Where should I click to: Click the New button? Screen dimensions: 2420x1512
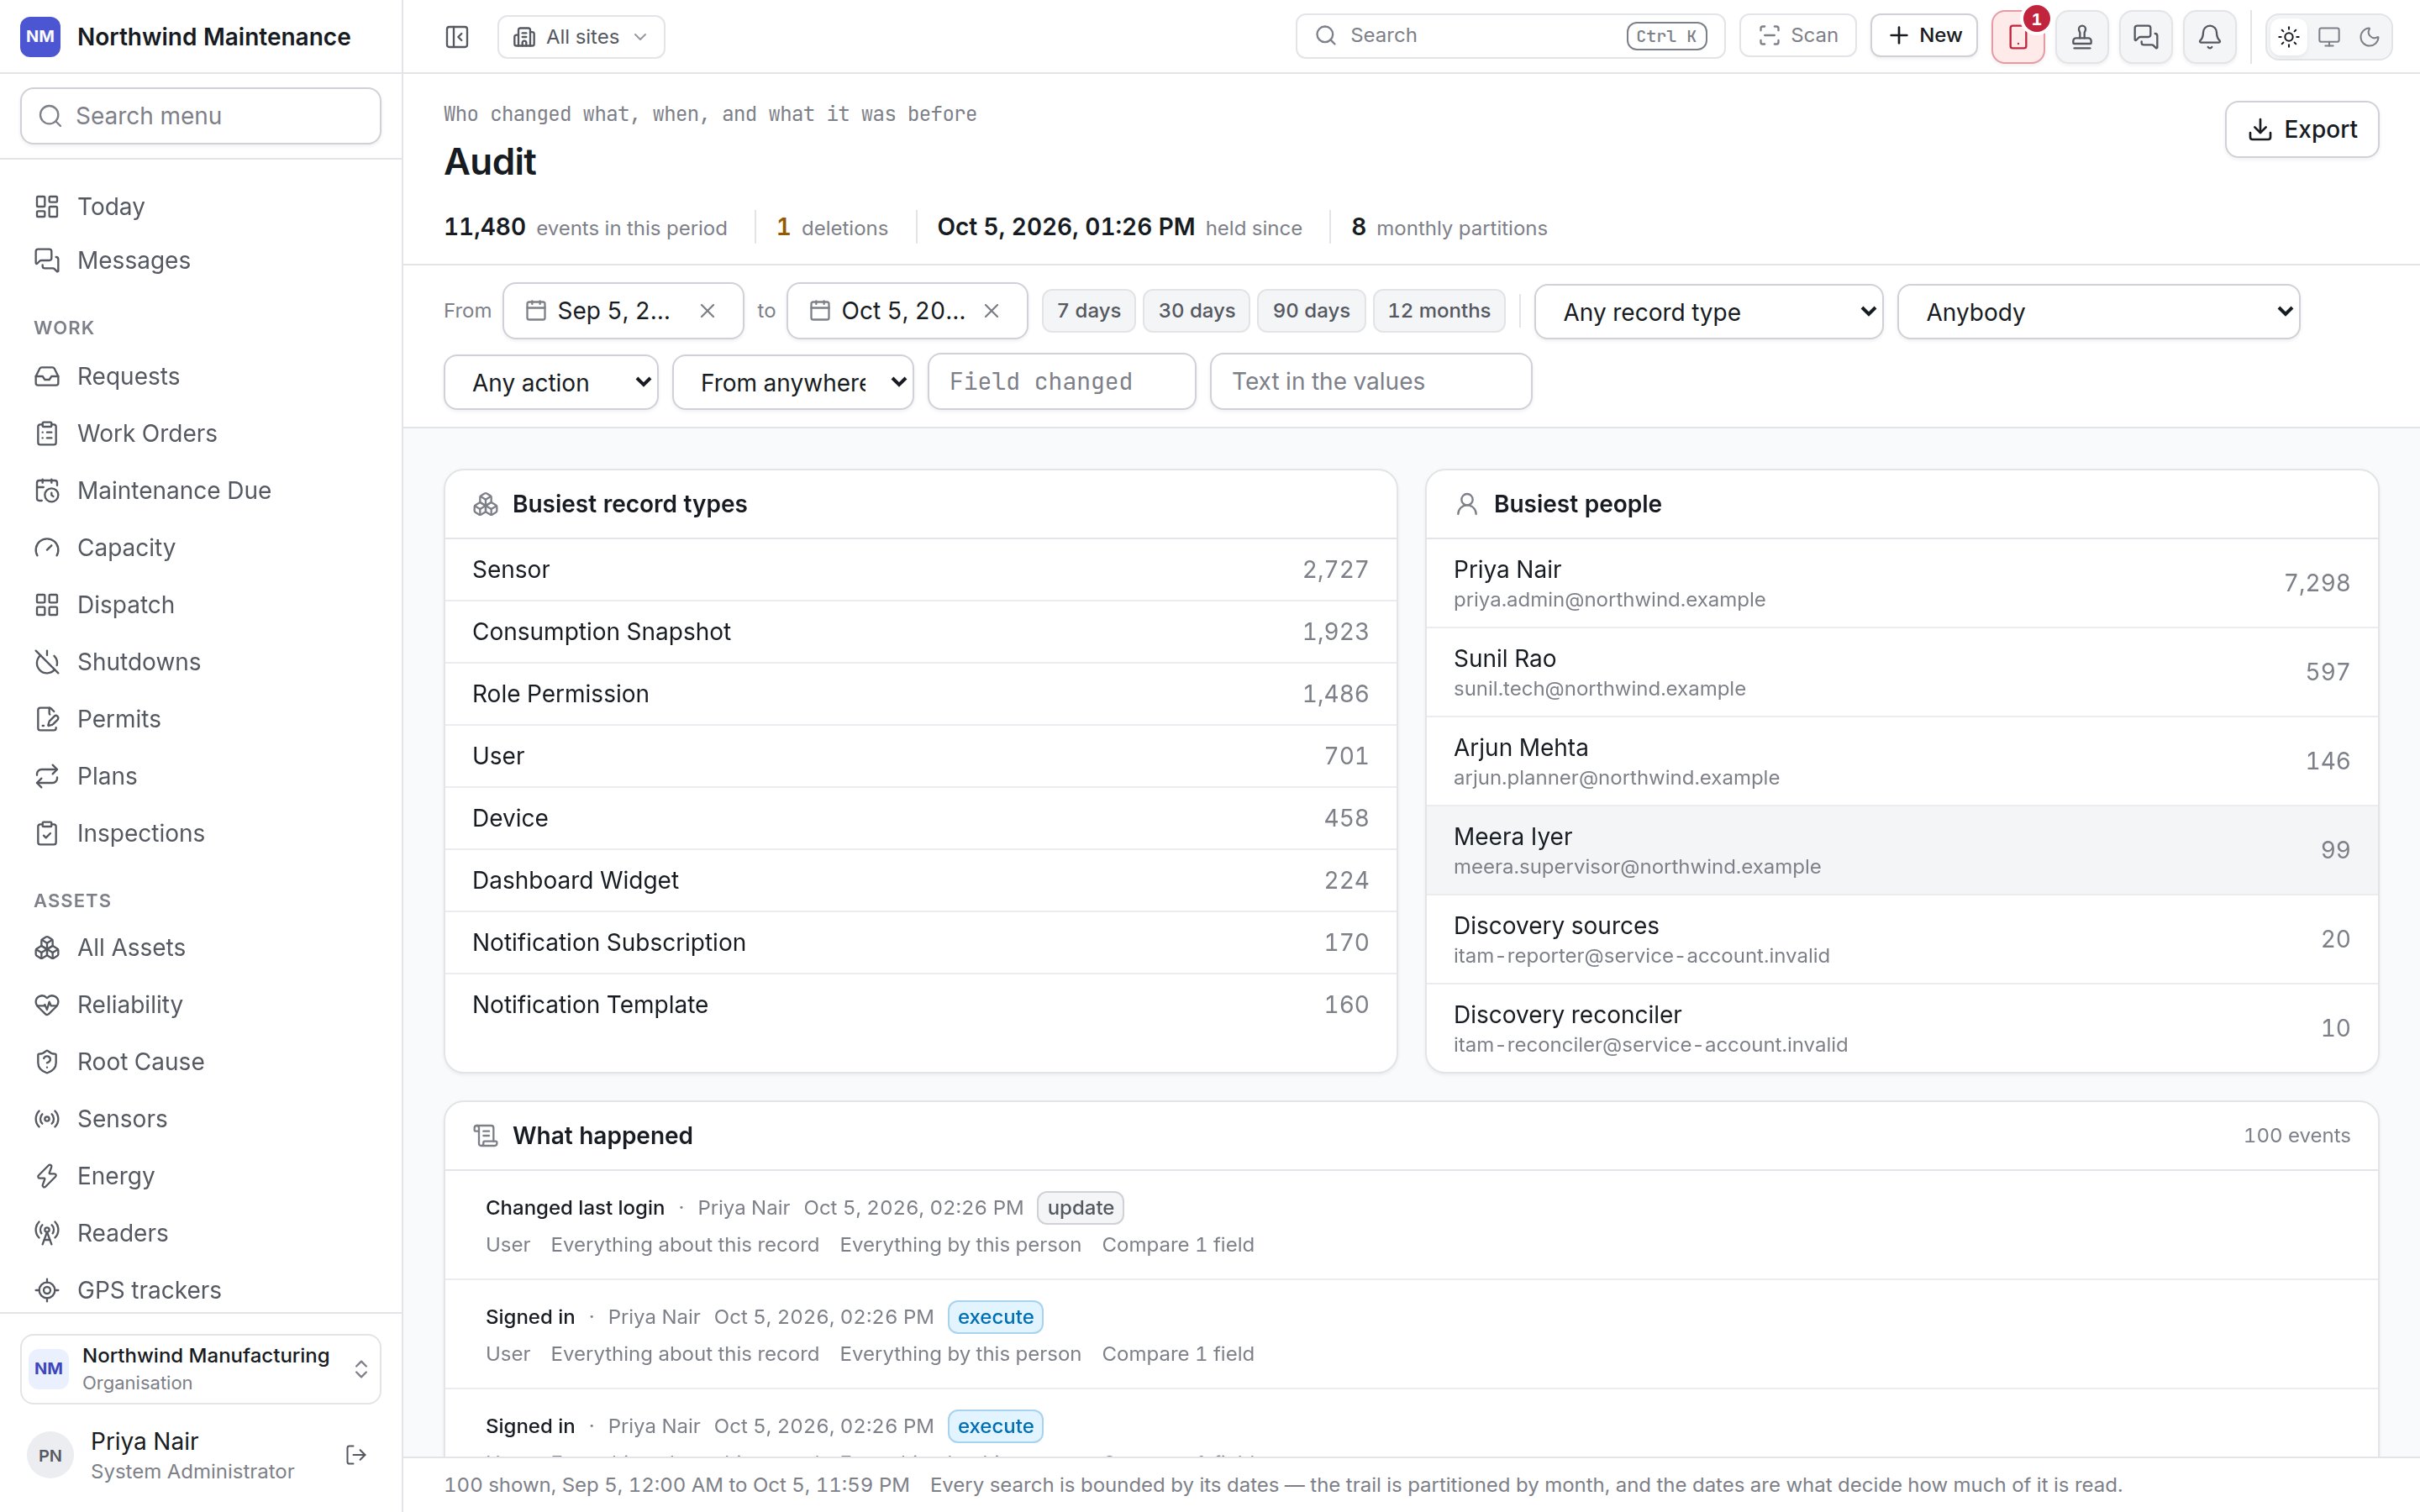[1924, 36]
